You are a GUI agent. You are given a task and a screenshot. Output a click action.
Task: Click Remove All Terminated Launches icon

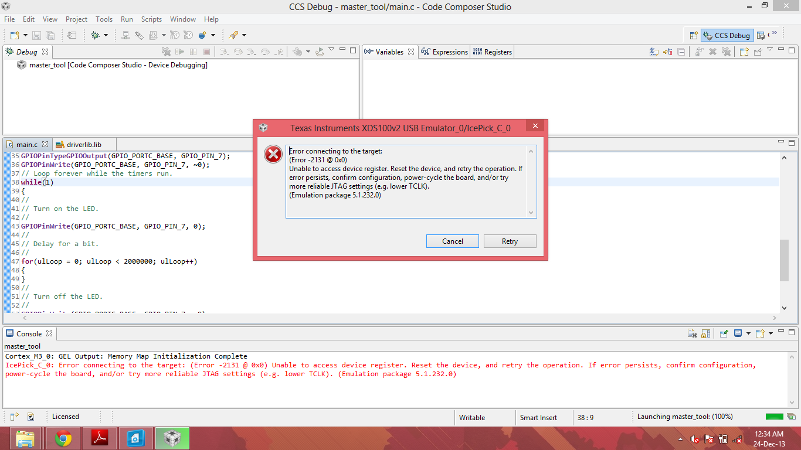click(166, 52)
